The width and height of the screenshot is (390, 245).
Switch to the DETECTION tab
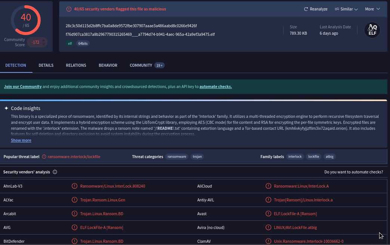tap(16, 65)
